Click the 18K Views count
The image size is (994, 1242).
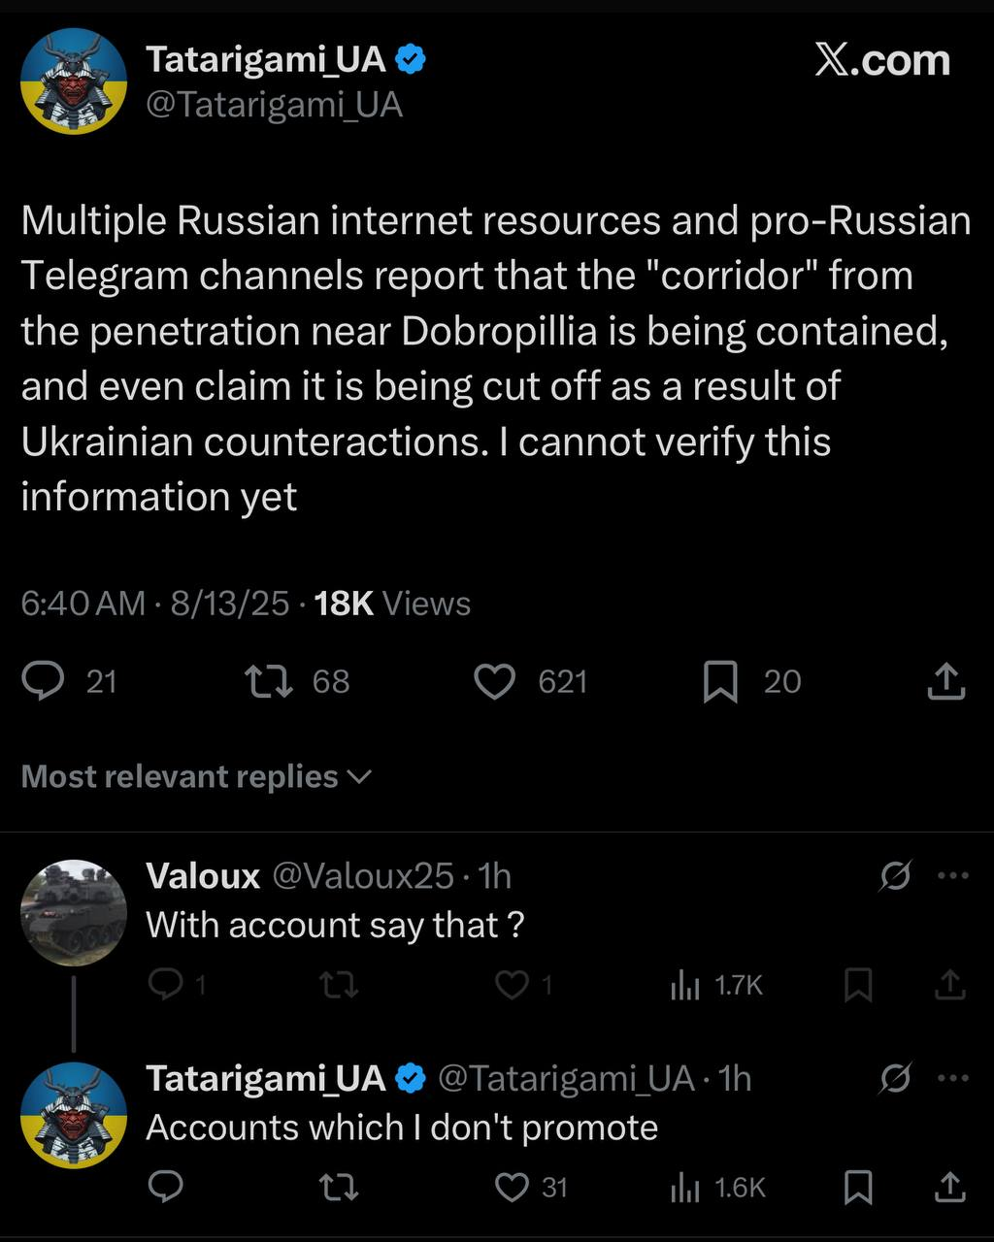coord(392,603)
